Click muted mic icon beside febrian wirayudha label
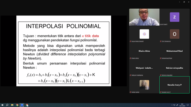The width and height of the screenshot is (191, 107). 161,75
